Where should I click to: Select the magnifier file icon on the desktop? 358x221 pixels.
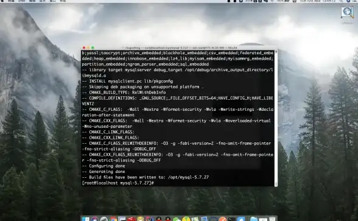coord(347,13)
